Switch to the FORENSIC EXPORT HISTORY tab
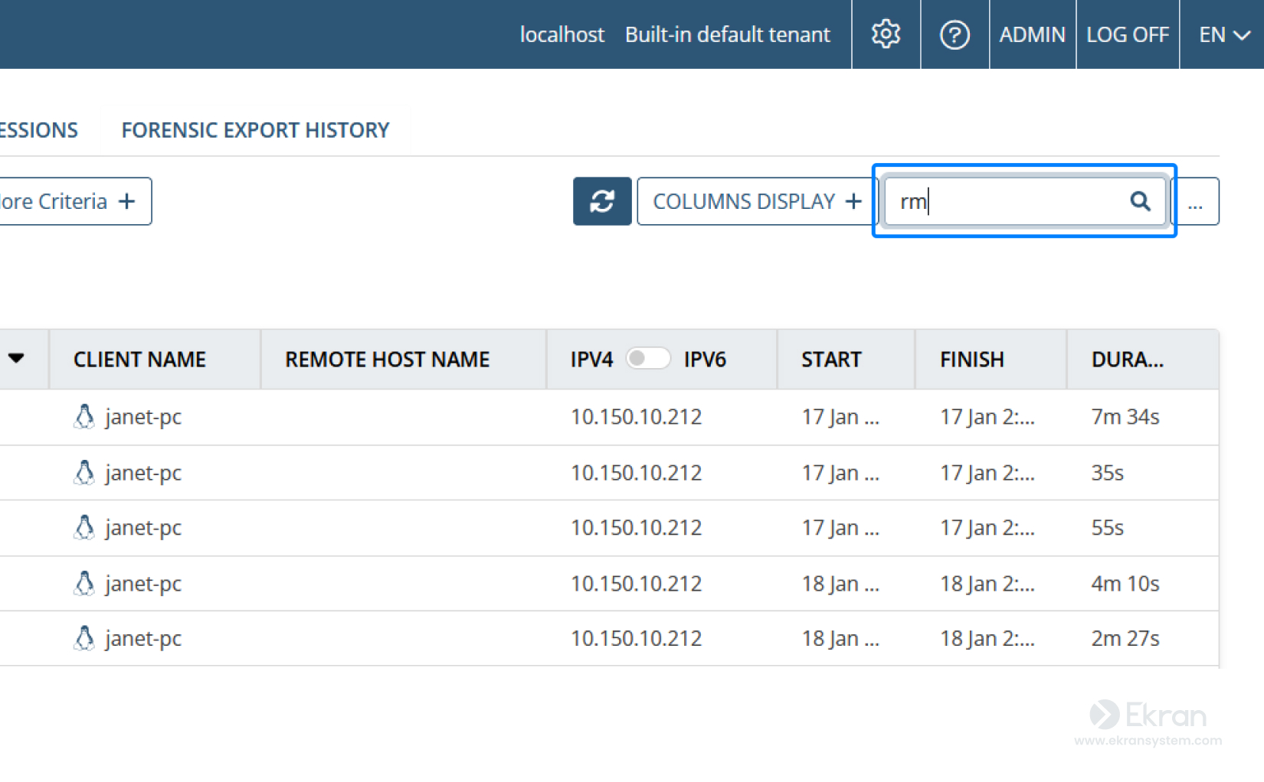 [255, 129]
